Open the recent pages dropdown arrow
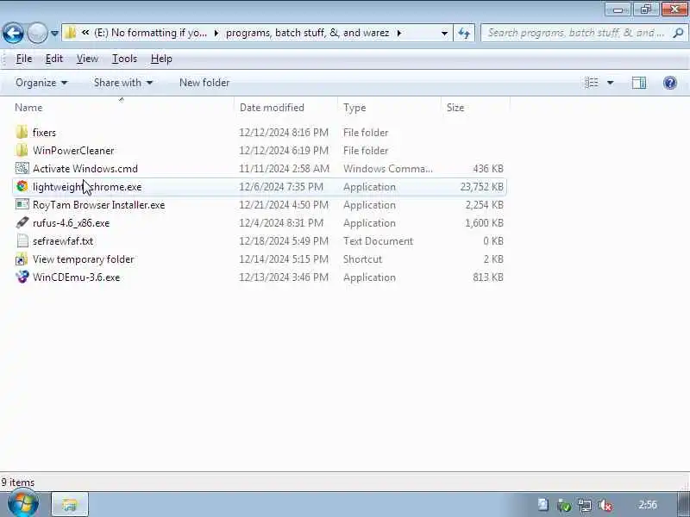This screenshot has width=690, height=517. [54, 34]
